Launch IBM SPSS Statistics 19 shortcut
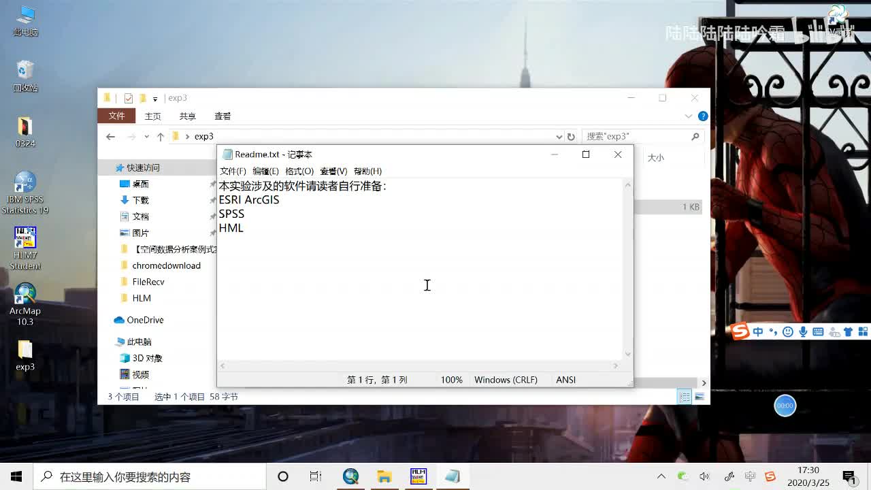The height and width of the screenshot is (490, 871). click(25, 193)
